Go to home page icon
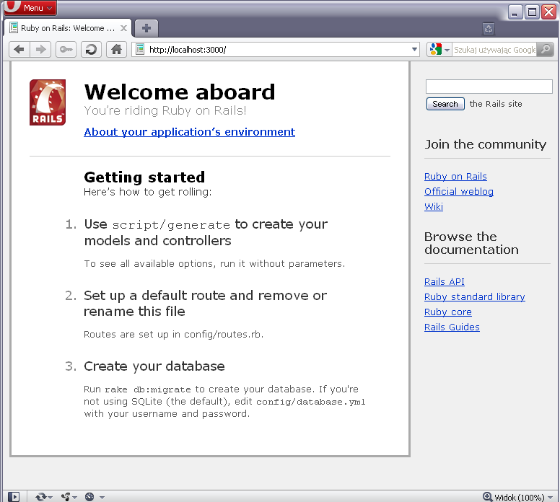The width and height of the screenshot is (560, 502). pyautogui.click(x=116, y=49)
